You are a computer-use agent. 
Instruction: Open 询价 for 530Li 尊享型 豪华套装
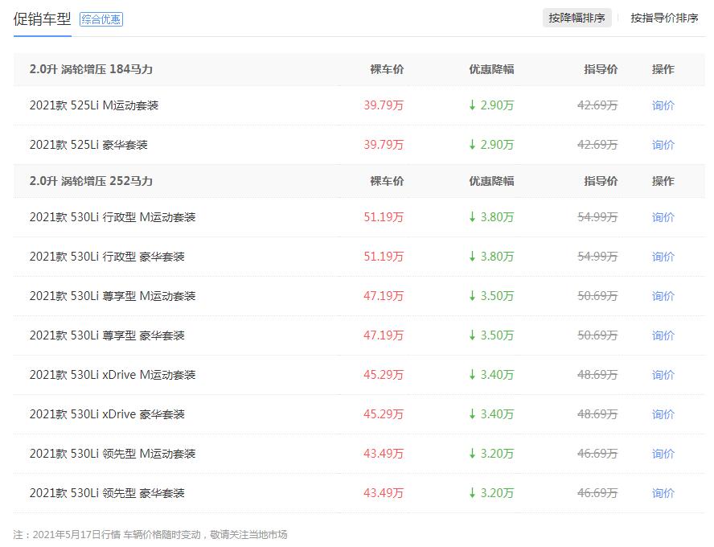tap(663, 335)
